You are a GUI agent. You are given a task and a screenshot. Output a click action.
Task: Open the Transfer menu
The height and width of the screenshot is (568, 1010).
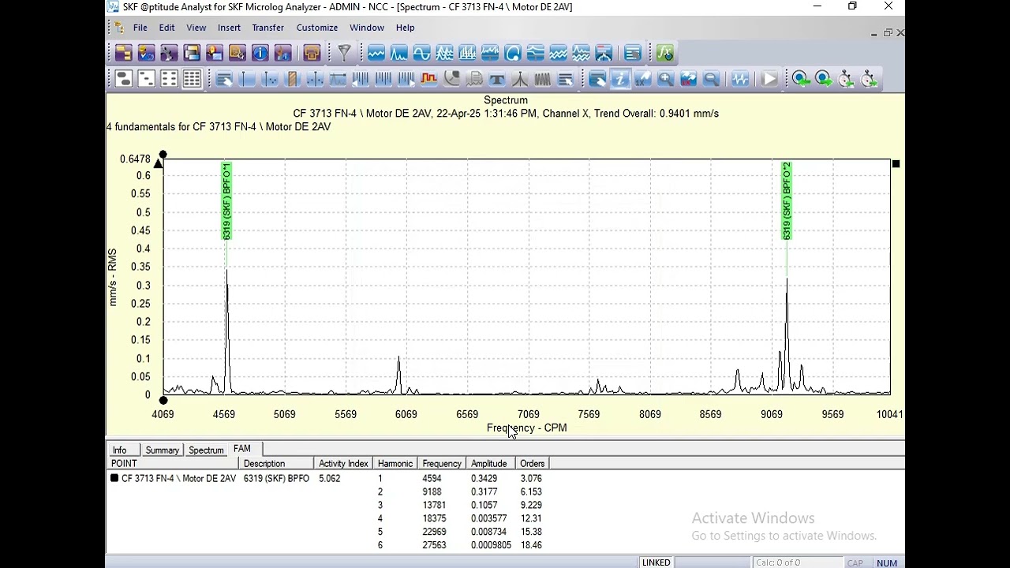(x=267, y=28)
